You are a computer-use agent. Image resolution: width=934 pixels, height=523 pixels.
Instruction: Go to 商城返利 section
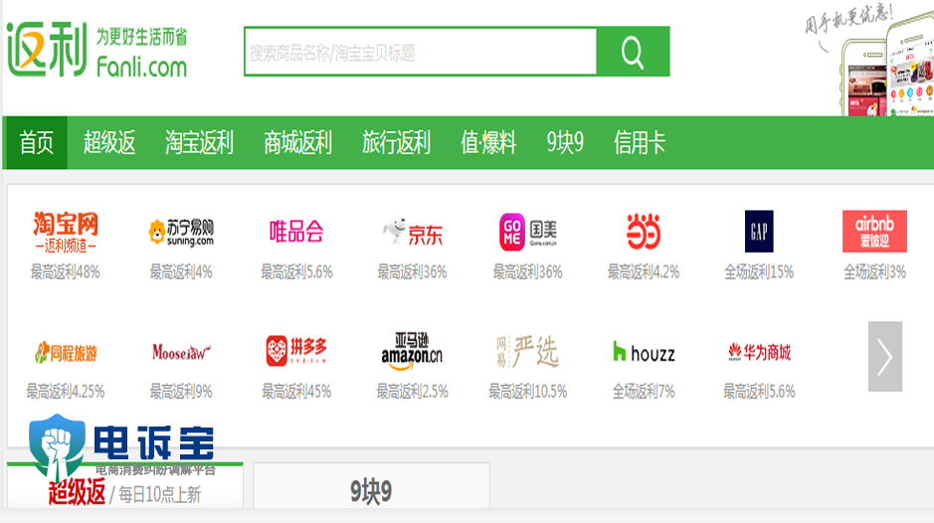click(x=297, y=143)
